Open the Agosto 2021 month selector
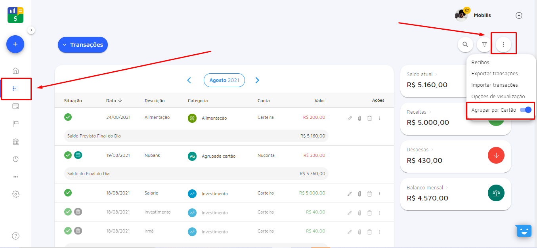 pyautogui.click(x=224, y=80)
